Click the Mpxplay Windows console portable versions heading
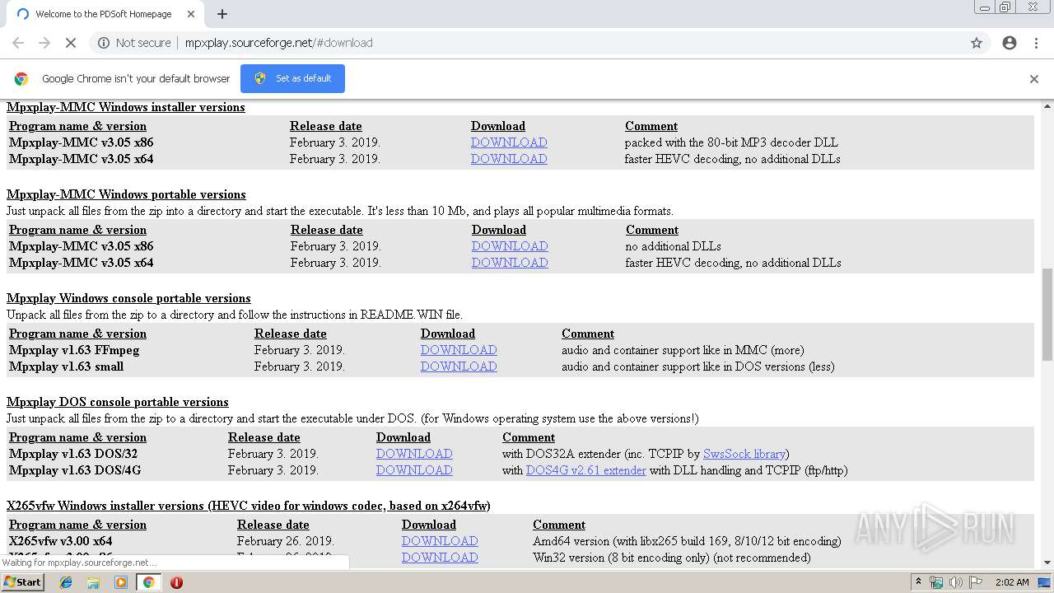 point(128,298)
